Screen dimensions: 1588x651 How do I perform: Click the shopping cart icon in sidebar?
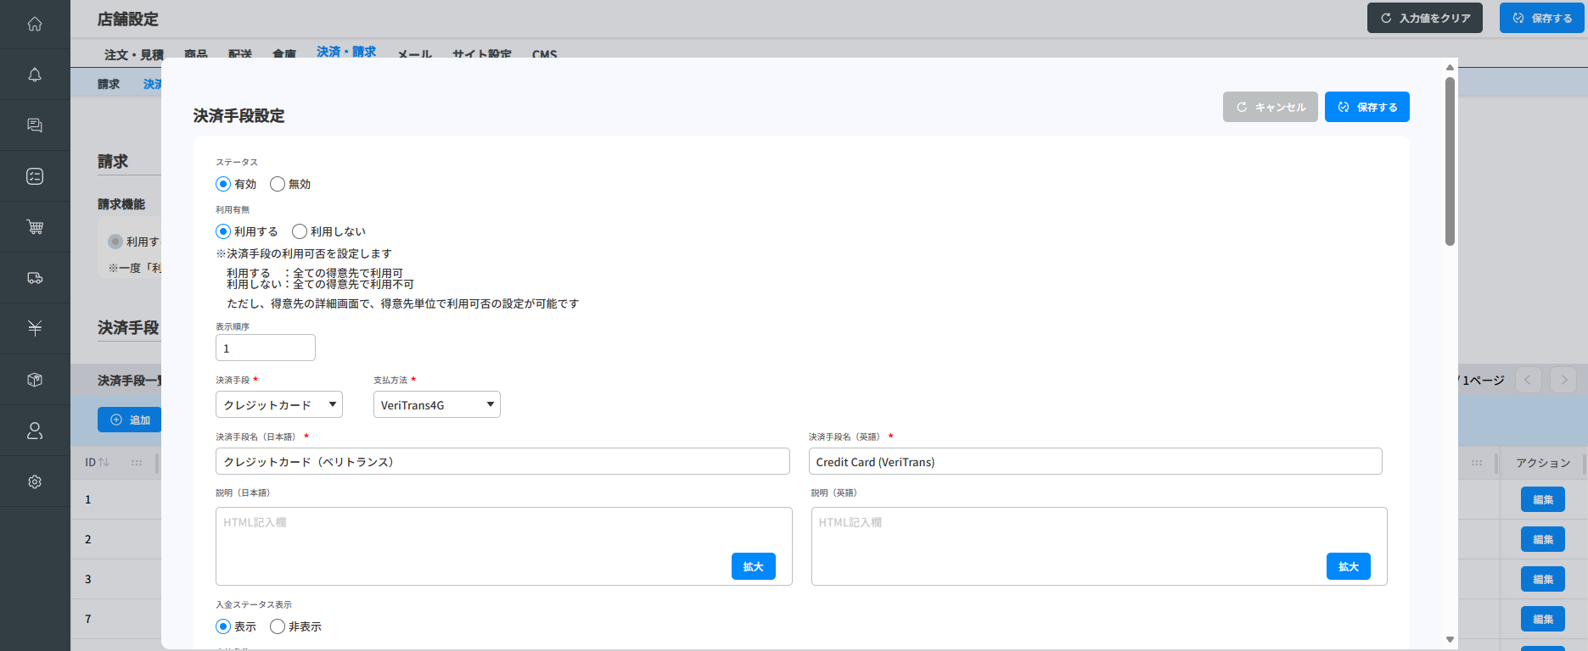click(35, 227)
